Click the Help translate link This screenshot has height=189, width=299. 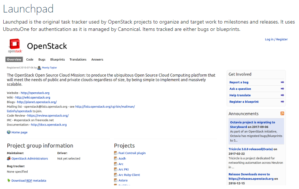pyautogui.click(x=240, y=95)
